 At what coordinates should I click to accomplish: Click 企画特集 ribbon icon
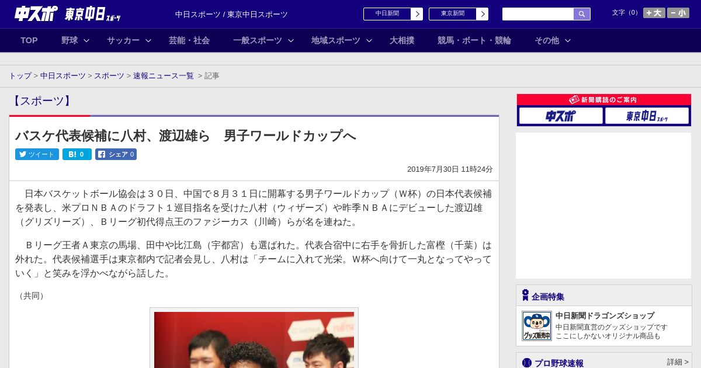tap(525, 296)
